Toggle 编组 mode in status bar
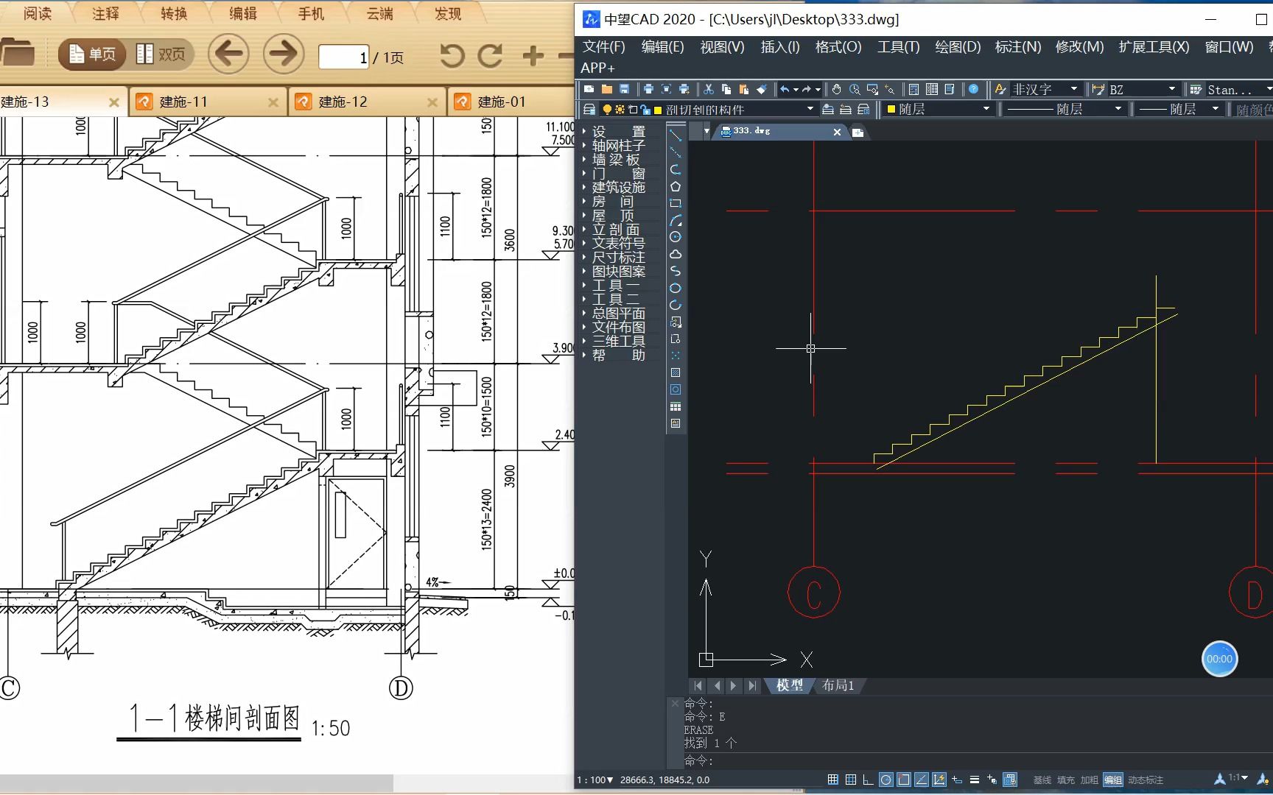The image size is (1273, 795). point(1113,780)
